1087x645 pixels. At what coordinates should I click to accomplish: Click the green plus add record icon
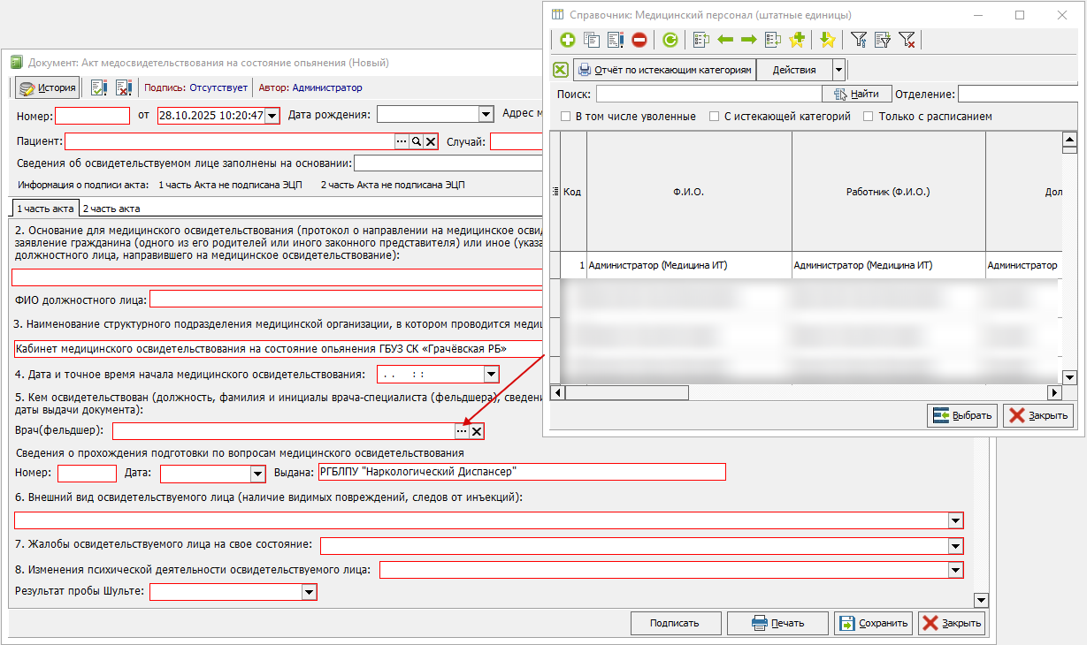point(567,40)
